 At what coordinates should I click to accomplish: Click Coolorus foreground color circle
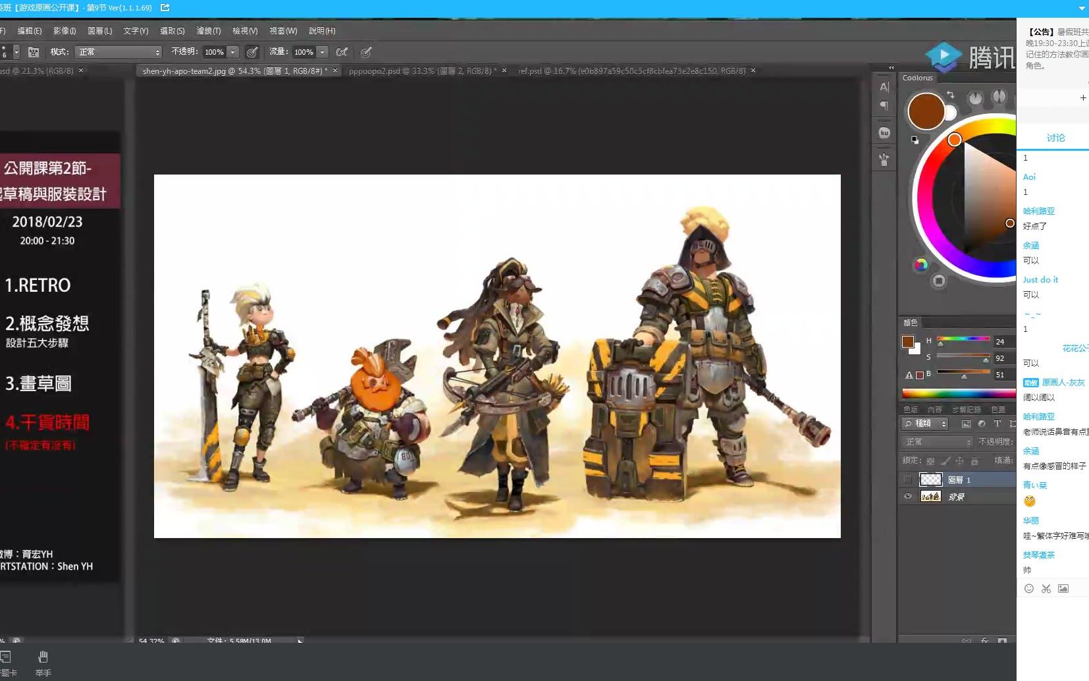926,111
